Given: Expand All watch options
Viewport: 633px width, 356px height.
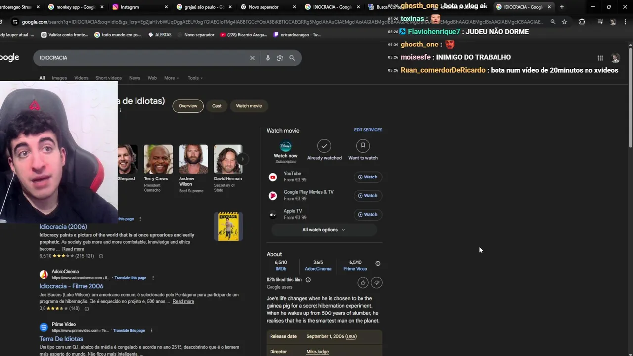Looking at the screenshot, I should [x=324, y=230].
